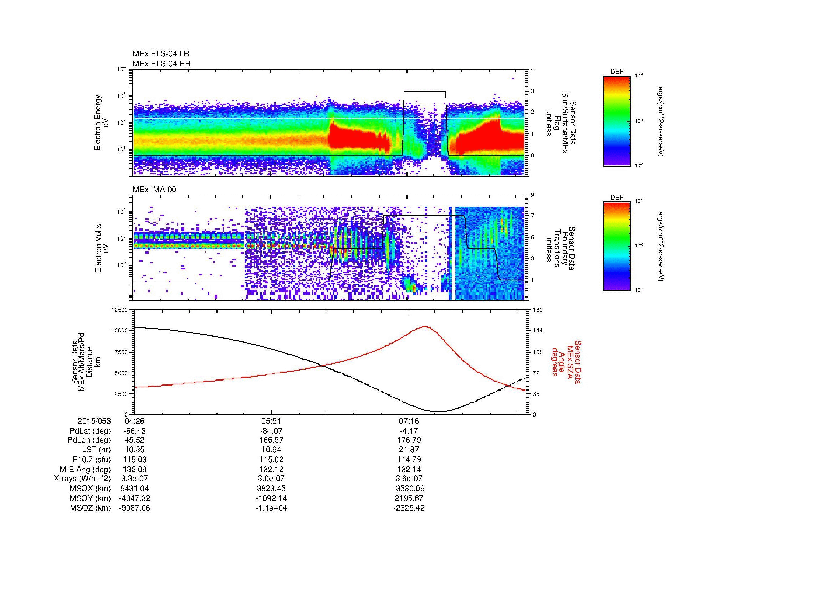The image size is (834, 589).
Task: Click the date label '2015/053'
Action: click(94, 421)
